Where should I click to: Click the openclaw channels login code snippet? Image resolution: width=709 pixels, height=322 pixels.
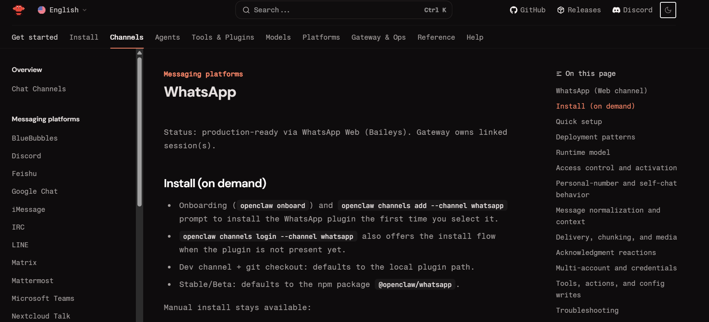pos(268,236)
